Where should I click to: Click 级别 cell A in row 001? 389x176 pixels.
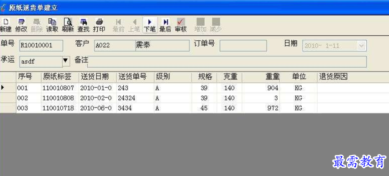click(x=173, y=88)
